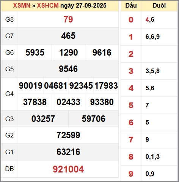The width and height of the screenshot is (179, 182).
Task: Open the XSHCM link in the header
Action: pos(48,6)
